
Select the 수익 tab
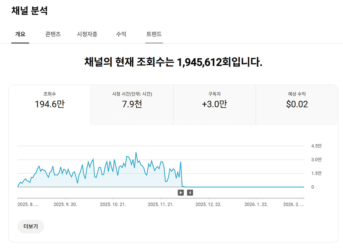[121, 34]
